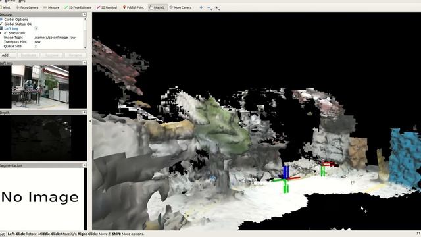The width and height of the screenshot is (421, 237).
Task: Activate the Focus Camera tool
Action: coord(27,7)
